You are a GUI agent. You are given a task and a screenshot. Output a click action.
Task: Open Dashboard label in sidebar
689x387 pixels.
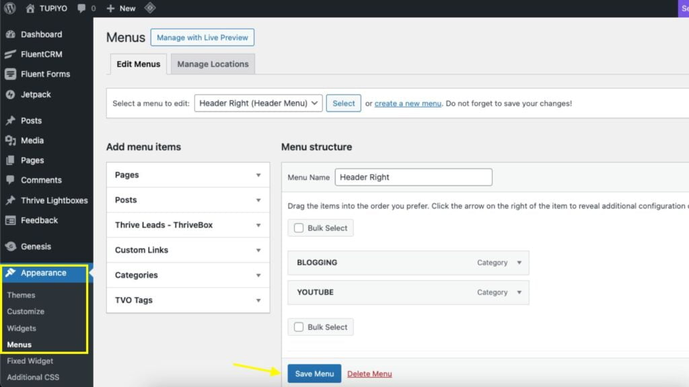(41, 34)
